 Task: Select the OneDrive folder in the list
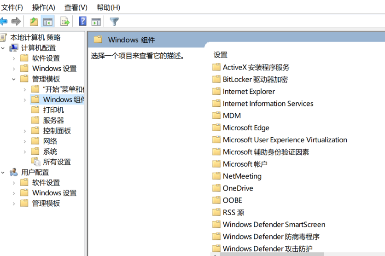coord(238,188)
